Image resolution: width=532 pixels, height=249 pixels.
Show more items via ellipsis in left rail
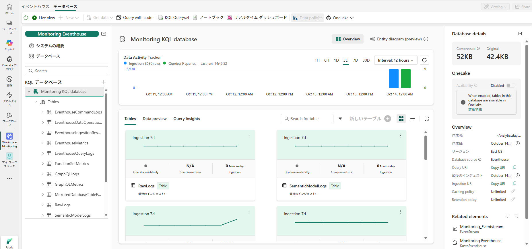[9, 179]
